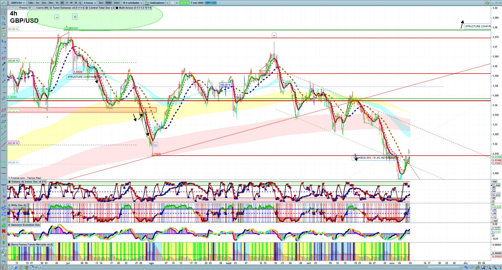Open the GBPUSD symbol dropdown
Screen dimensions: 502x270
click(x=18, y=3)
